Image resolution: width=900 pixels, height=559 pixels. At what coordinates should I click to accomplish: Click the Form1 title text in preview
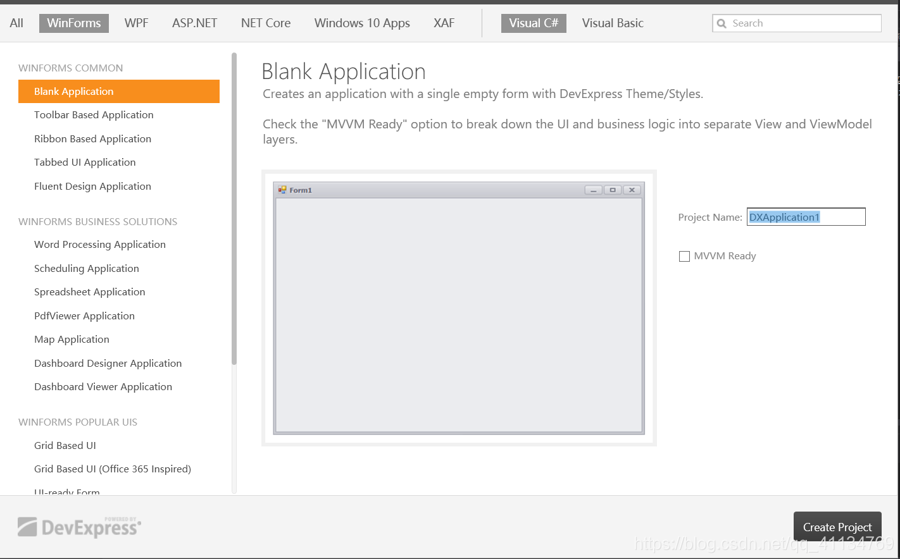click(301, 190)
